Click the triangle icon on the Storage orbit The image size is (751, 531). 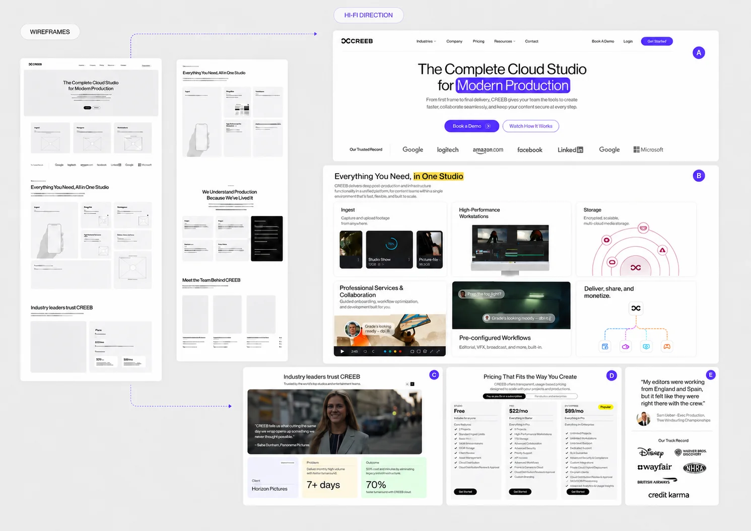(662, 250)
